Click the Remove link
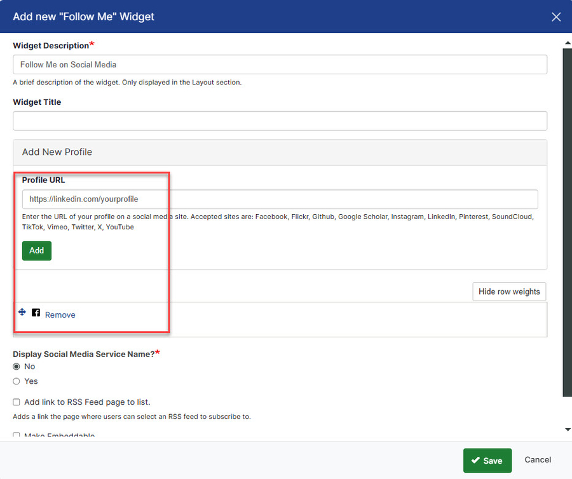Screen dimensions: 572x479 coord(60,315)
